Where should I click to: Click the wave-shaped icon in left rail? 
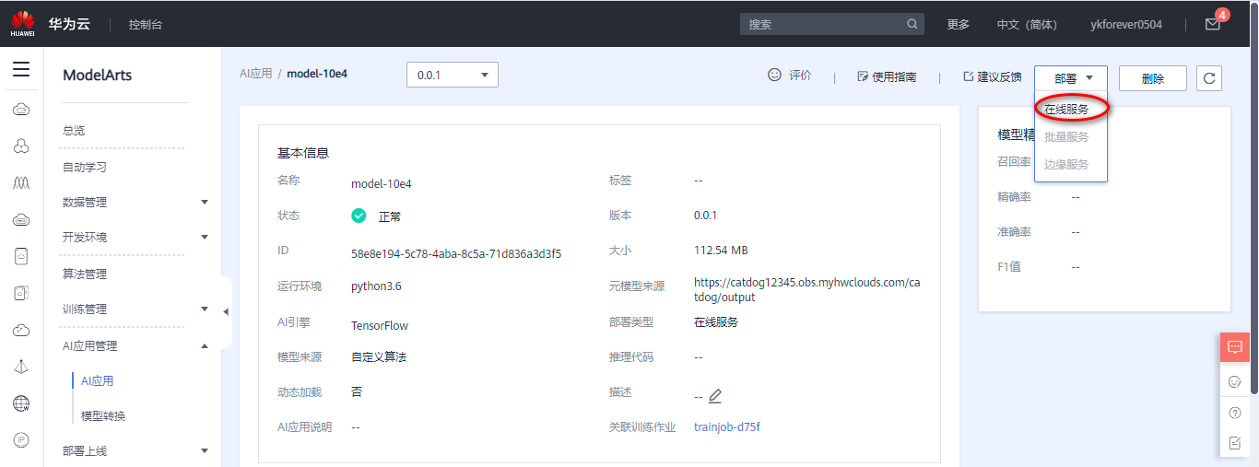21,183
